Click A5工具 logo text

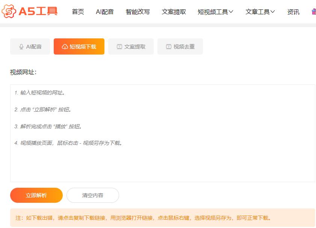tap(38, 11)
